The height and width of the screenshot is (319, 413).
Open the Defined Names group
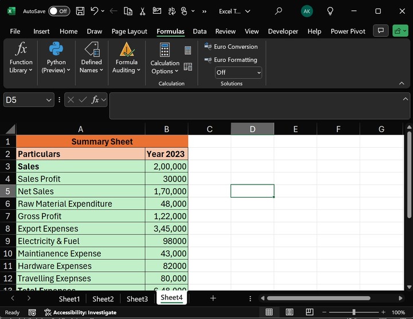(91, 58)
